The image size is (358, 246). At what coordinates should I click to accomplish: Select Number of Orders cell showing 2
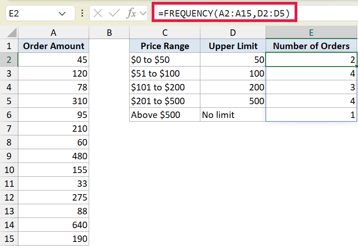click(311, 60)
